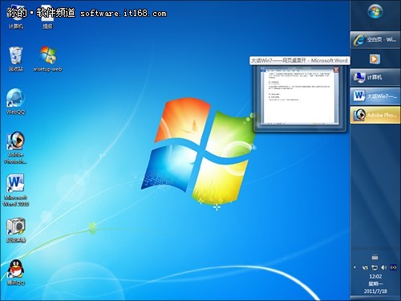The image size is (401, 301).
Task: Select the camera desktop shortcut icon
Action: coord(15,230)
